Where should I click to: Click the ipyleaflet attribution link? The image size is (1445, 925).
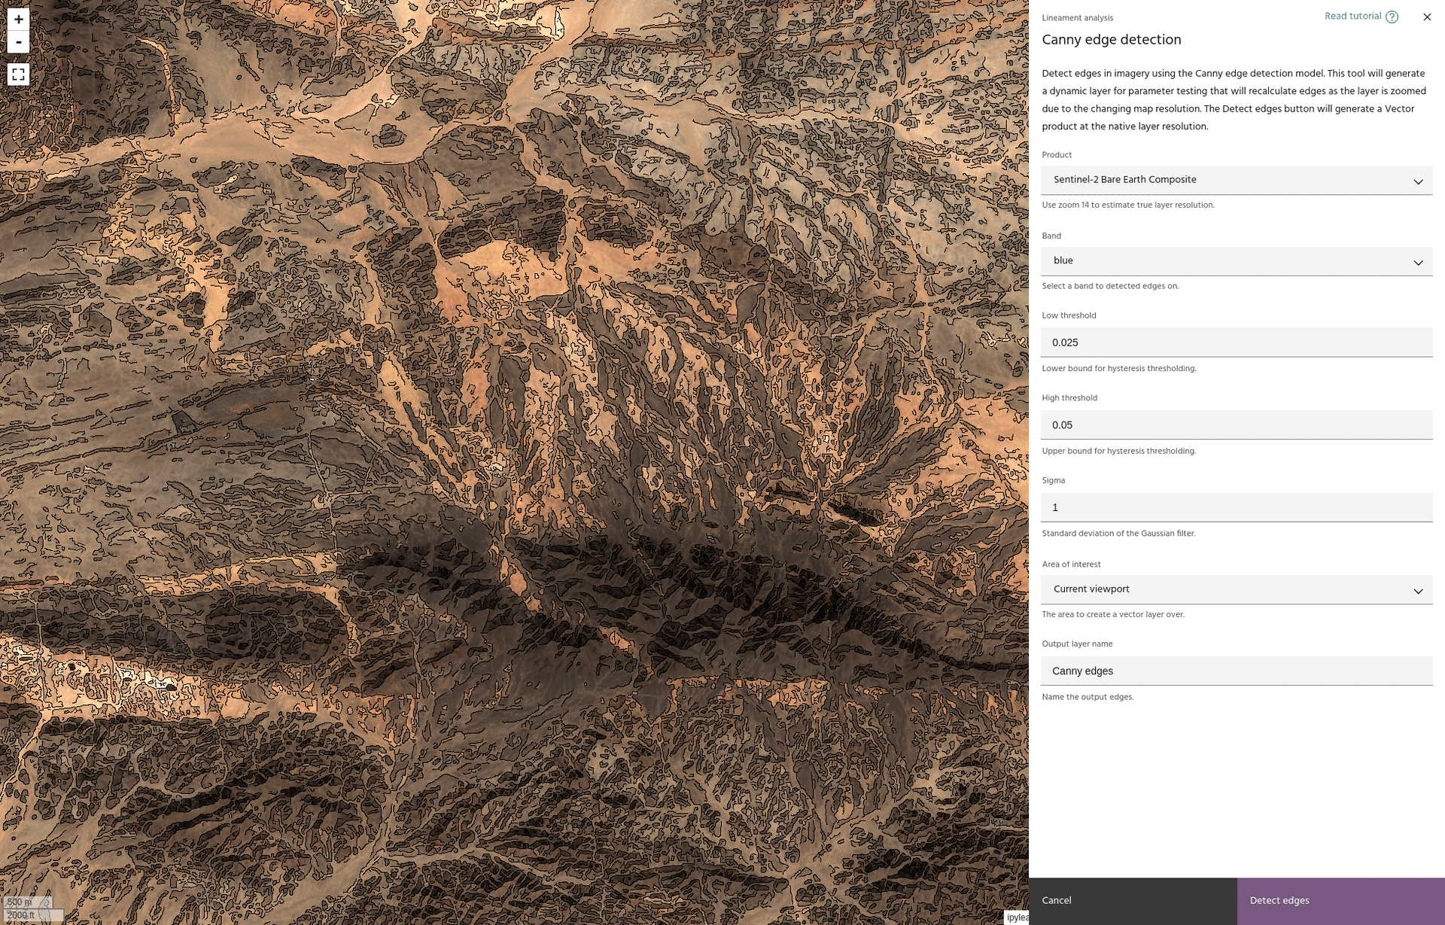pyautogui.click(x=1017, y=917)
